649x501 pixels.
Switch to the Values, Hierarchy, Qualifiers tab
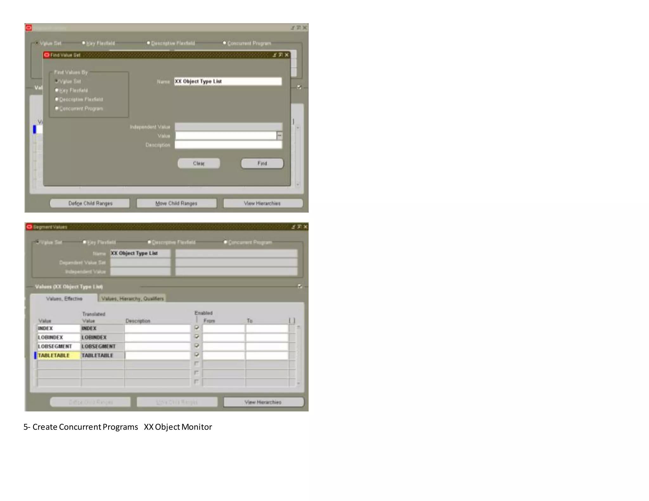tap(132, 298)
